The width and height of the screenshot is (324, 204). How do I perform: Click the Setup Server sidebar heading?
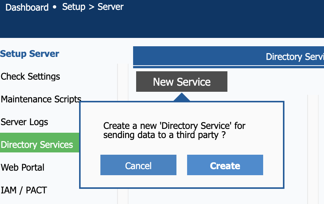(x=30, y=54)
